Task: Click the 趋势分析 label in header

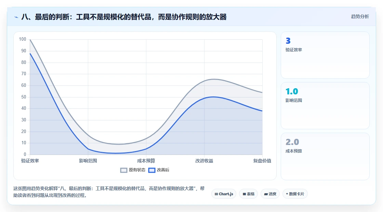Action: (360, 17)
